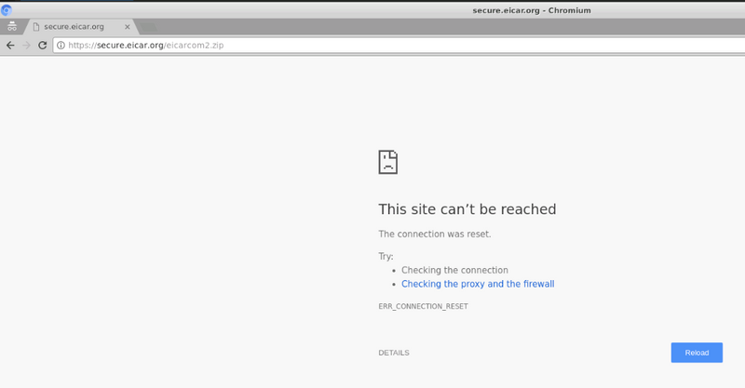Click the incognito spy icon

click(x=12, y=27)
